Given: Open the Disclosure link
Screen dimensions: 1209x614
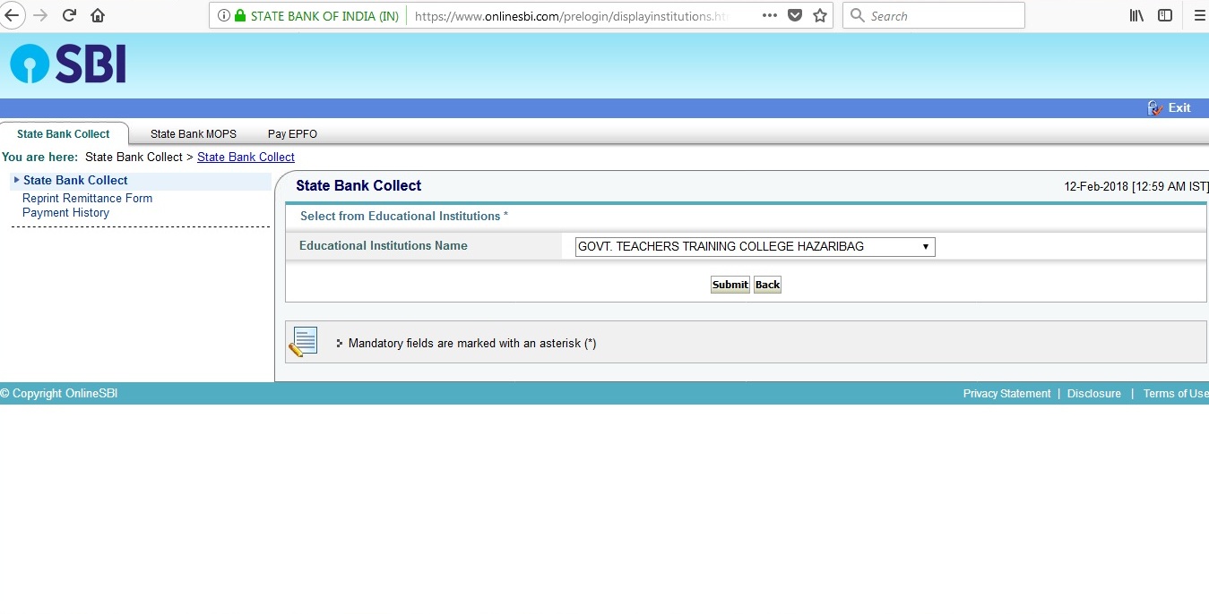Looking at the screenshot, I should (x=1093, y=394).
